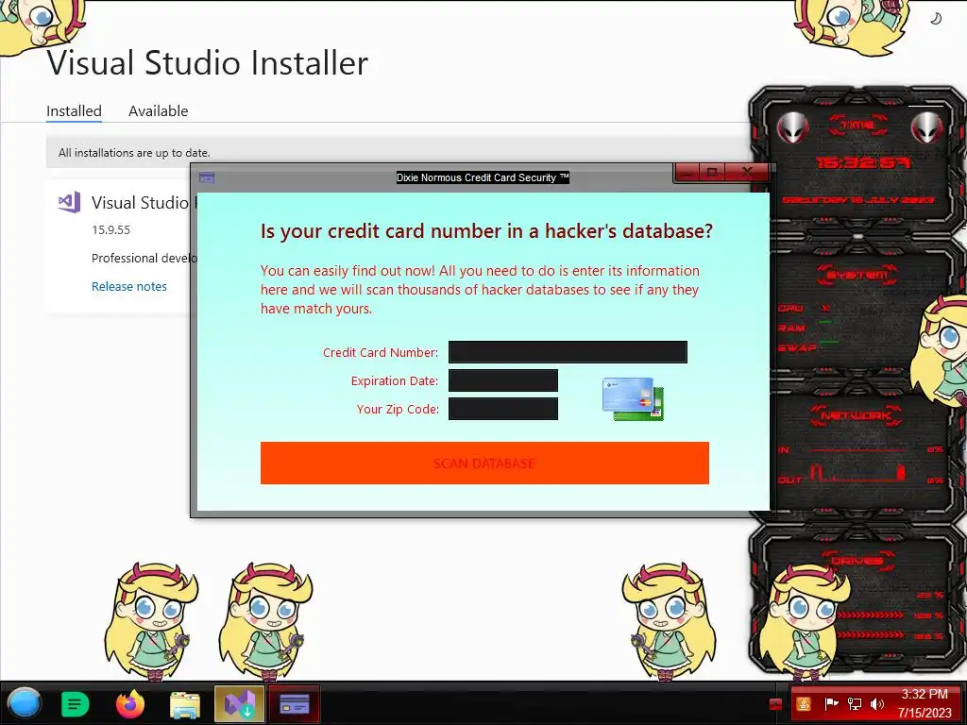Minimize the Credit Card Security window
967x725 pixels.
point(687,172)
